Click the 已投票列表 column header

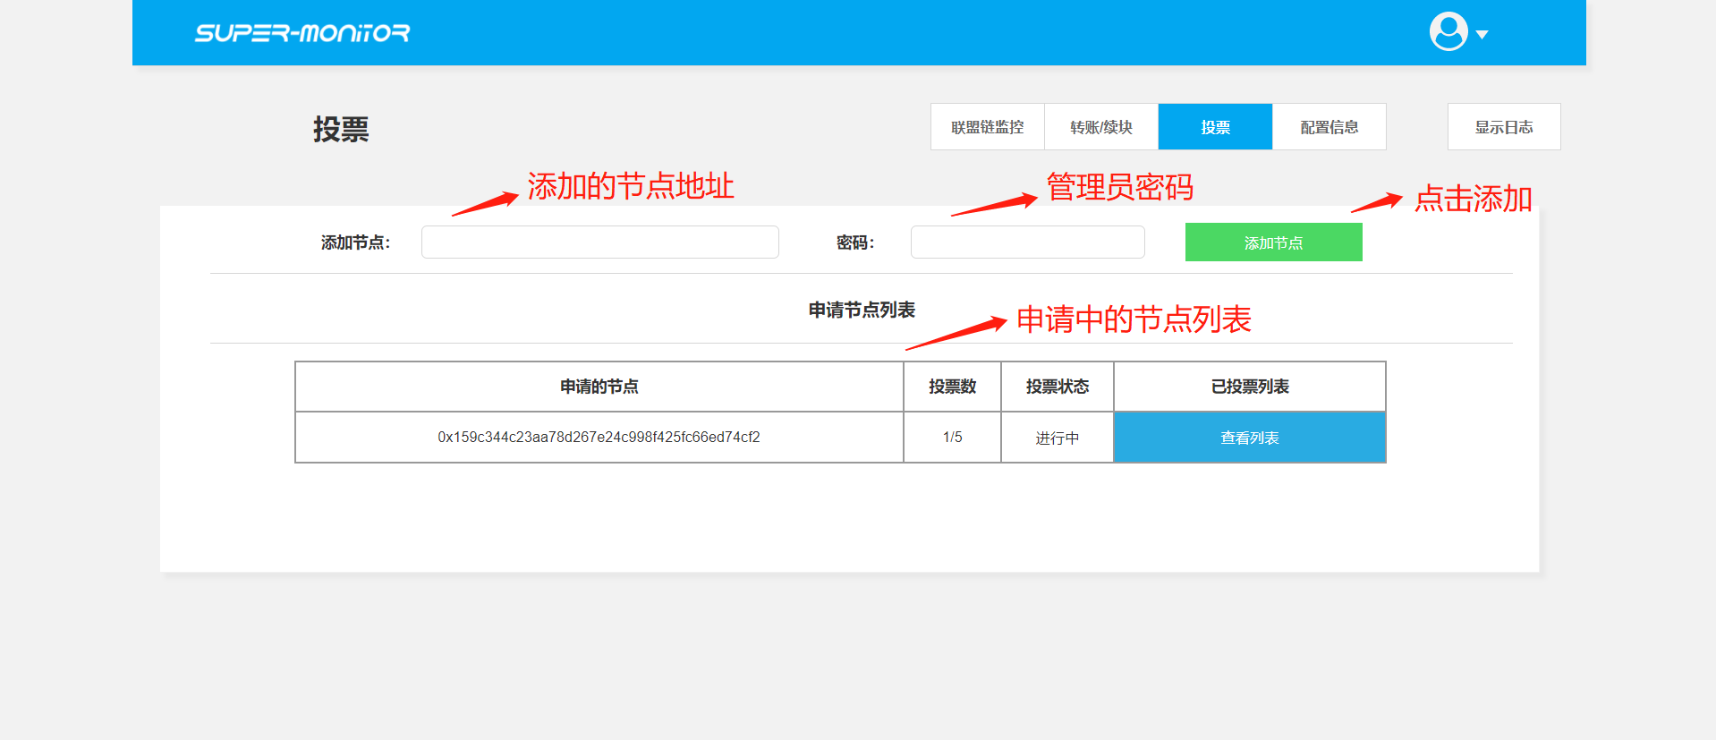pyautogui.click(x=1249, y=387)
